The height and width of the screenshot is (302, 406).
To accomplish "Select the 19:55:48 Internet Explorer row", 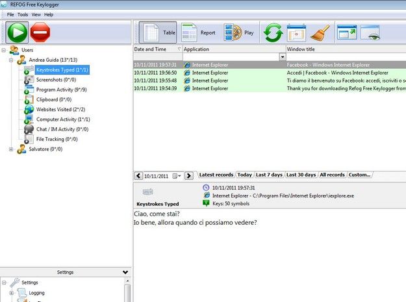I will [270, 81].
